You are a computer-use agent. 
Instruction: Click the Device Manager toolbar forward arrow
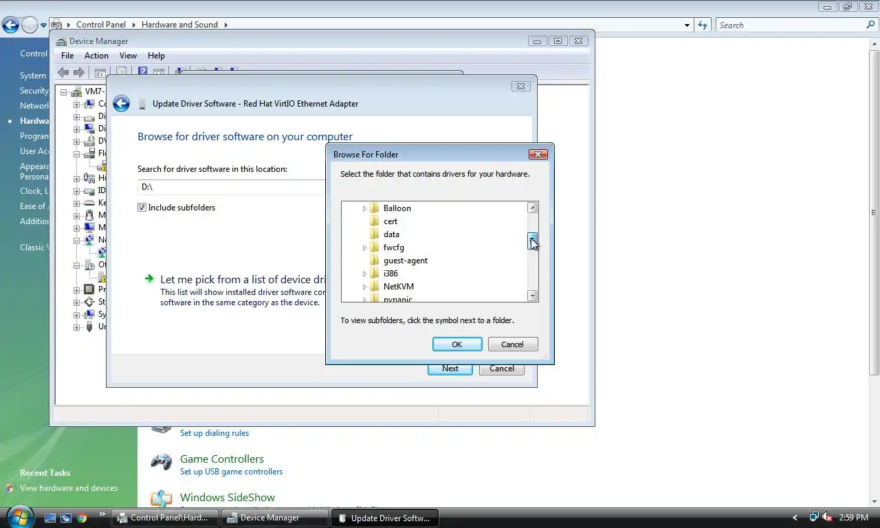[x=79, y=72]
